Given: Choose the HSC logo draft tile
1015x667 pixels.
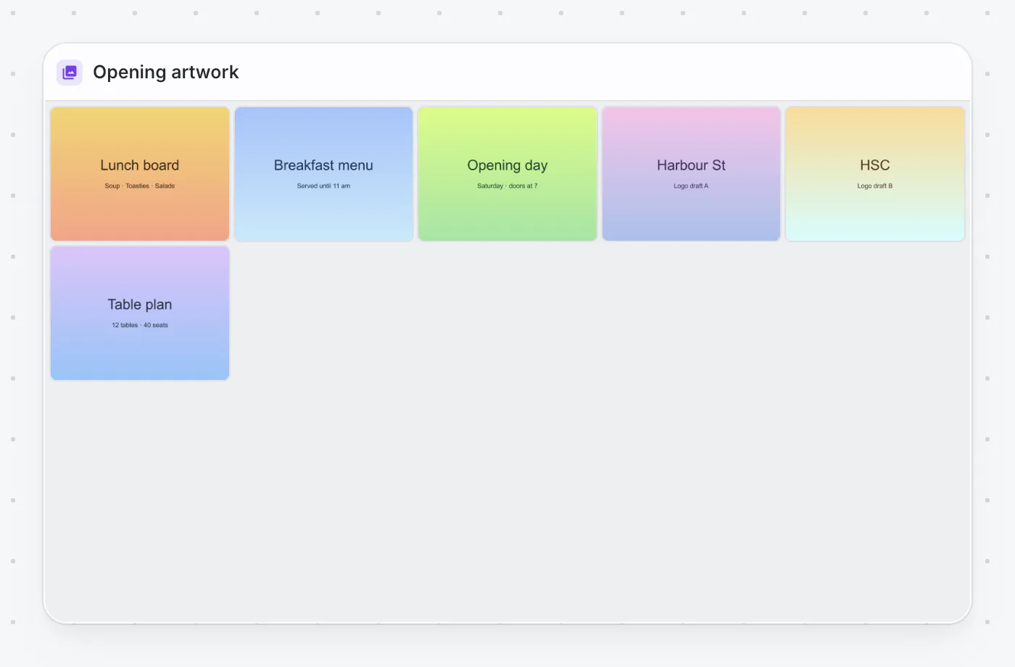Looking at the screenshot, I should tap(875, 174).
